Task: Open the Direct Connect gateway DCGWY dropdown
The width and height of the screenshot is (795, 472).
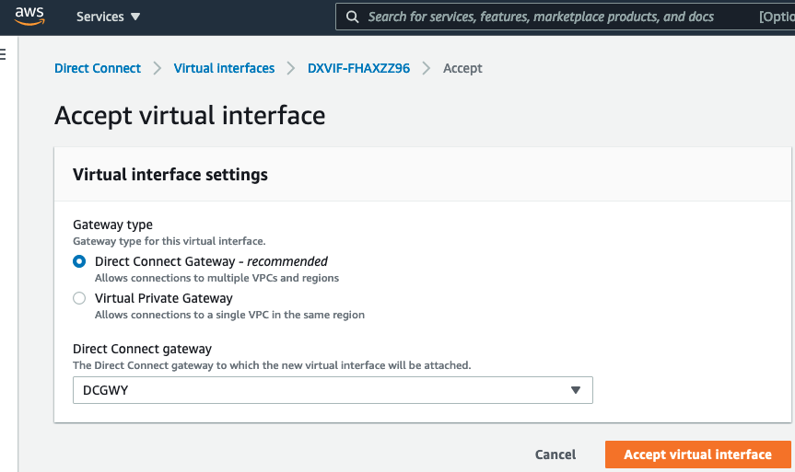Action: click(x=332, y=390)
